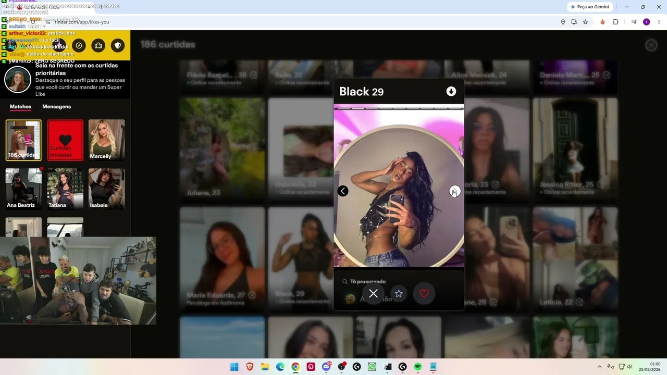Open Notepad from taskbar
667x375 pixels.
(x=433, y=367)
